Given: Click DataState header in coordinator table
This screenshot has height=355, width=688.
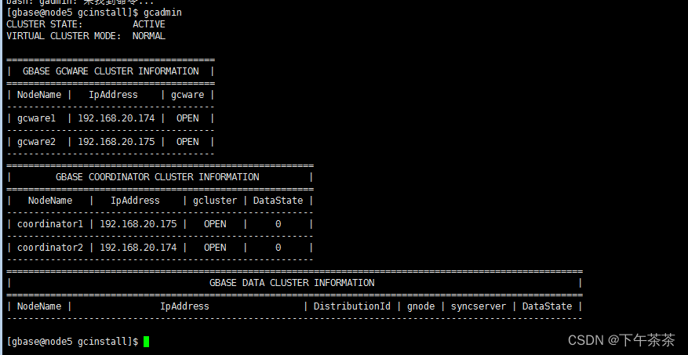Looking at the screenshot, I should point(278,201).
